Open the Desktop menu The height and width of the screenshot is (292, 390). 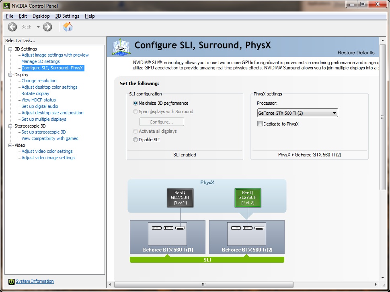coord(41,16)
